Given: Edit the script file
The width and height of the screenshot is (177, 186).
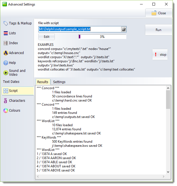Looking at the screenshot, I should pos(47,37).
